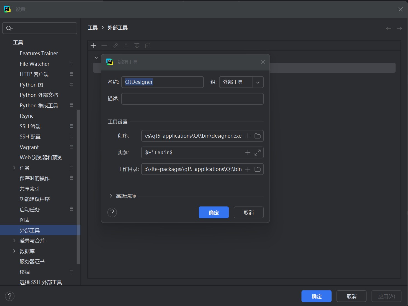Expand the 差异与合并 tree item
Image resolution: width=408 pixels, height=306 pixels.
(14, 241)
